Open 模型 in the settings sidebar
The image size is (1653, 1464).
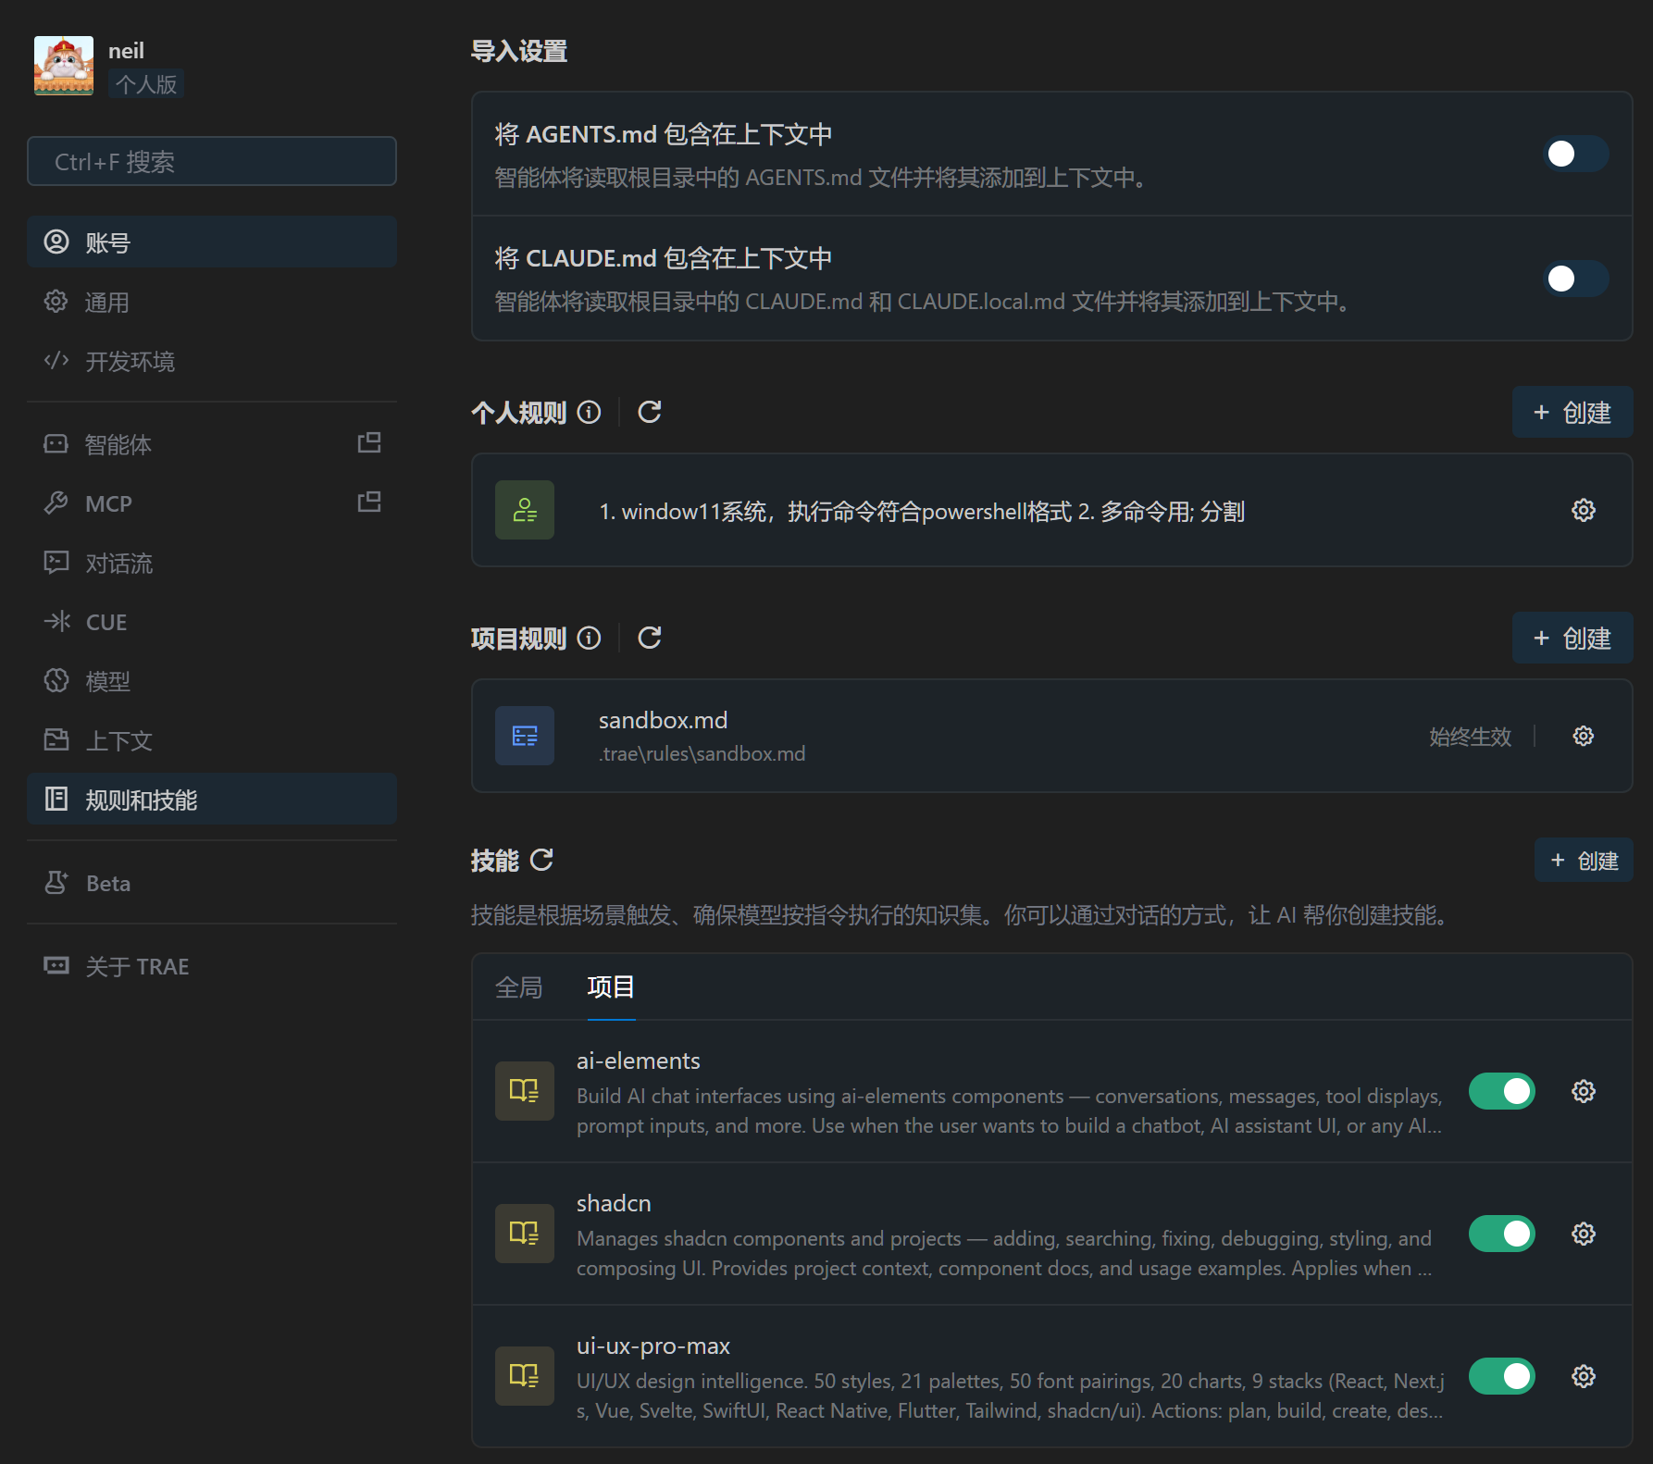(x=107, y=681)
